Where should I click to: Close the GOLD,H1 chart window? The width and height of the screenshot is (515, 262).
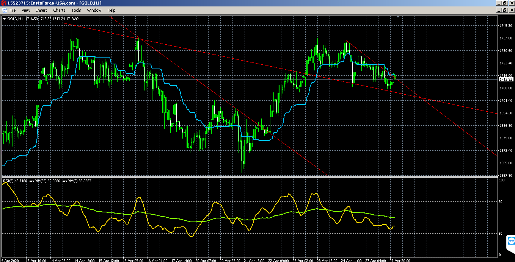pyautogui.click(x=511, y=10)
